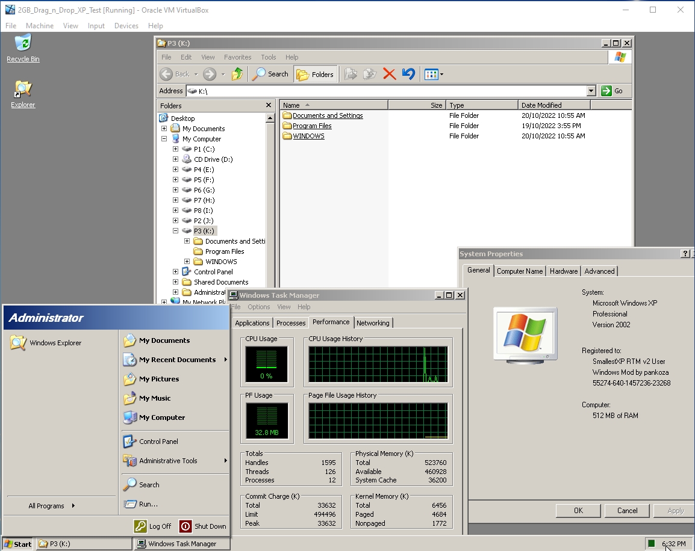This screenshot has width=695, height=551.
Task: Select P6 (G:) drive in folder tree
Action: coord(204,190)
